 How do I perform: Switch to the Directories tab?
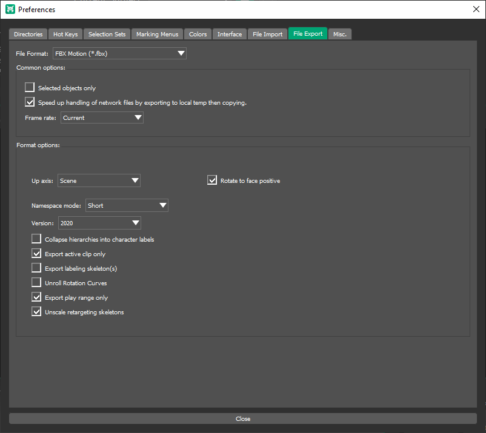pyautogui.click(x=28, y=35)
